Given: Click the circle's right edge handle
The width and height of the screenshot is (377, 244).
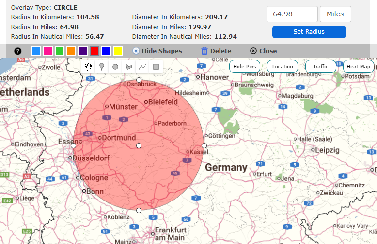Looking at the screenshot, I should pyautogui.click(x=204, y=145).
